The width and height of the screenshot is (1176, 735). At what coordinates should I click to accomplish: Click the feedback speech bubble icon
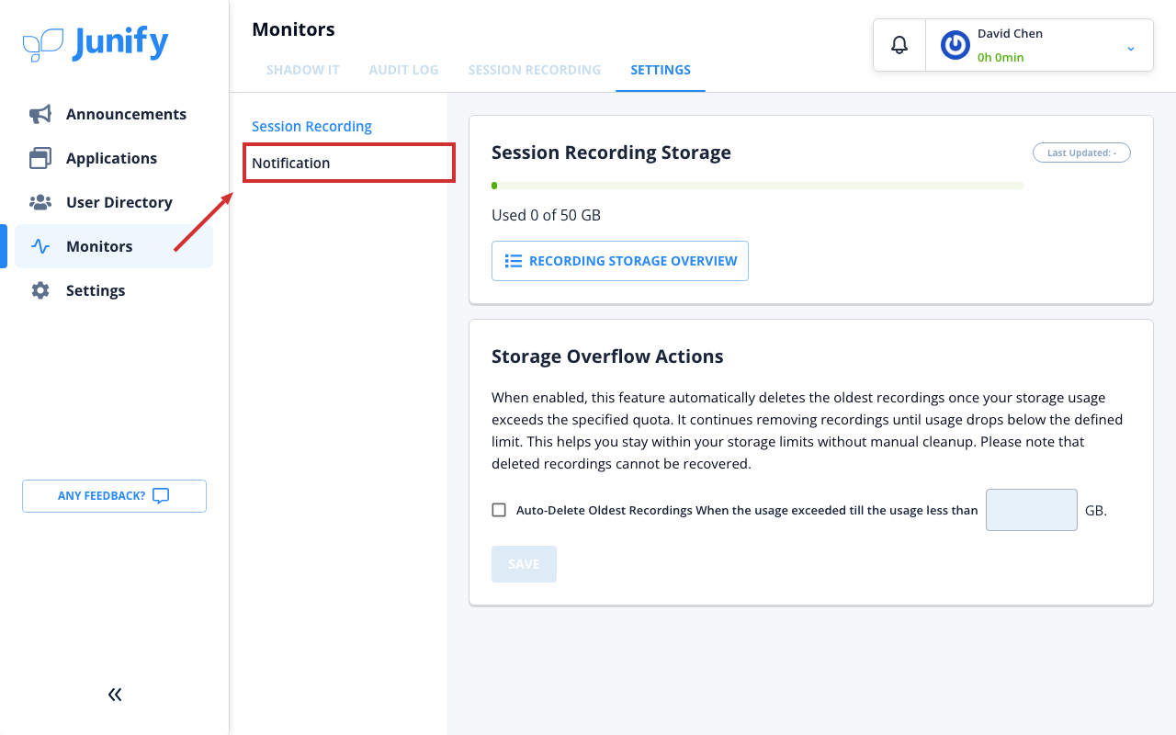point(161,496)
